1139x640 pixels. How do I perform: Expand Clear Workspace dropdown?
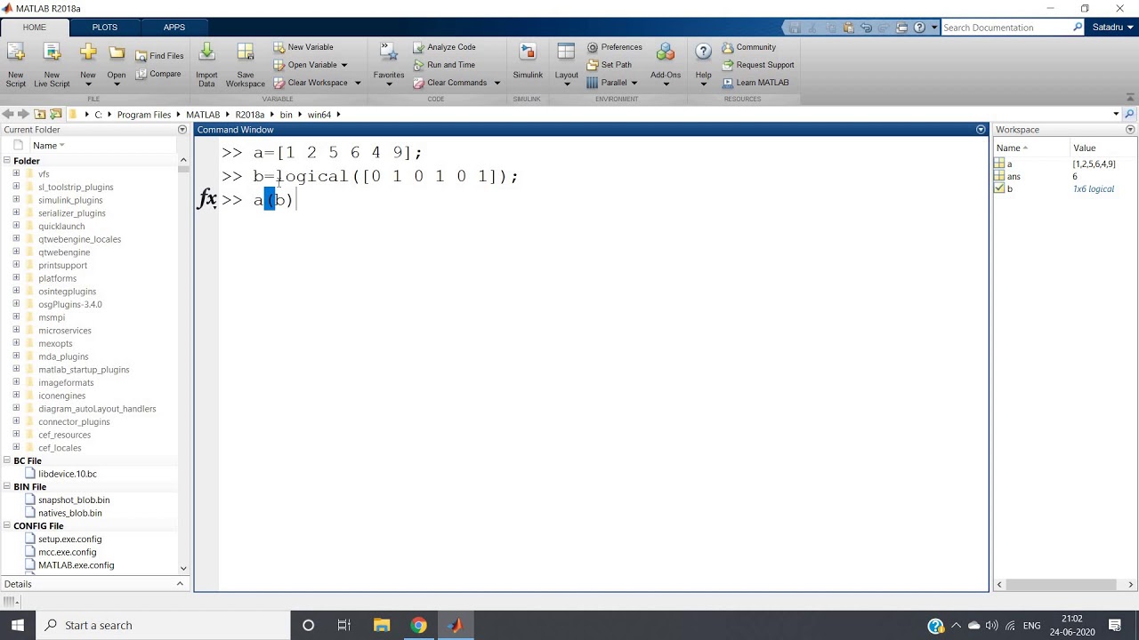pos(358,83)
